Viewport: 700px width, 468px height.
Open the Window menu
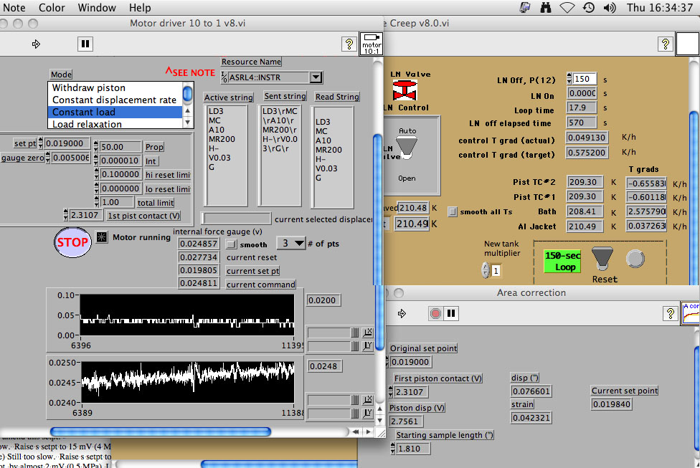pos(97,8)
